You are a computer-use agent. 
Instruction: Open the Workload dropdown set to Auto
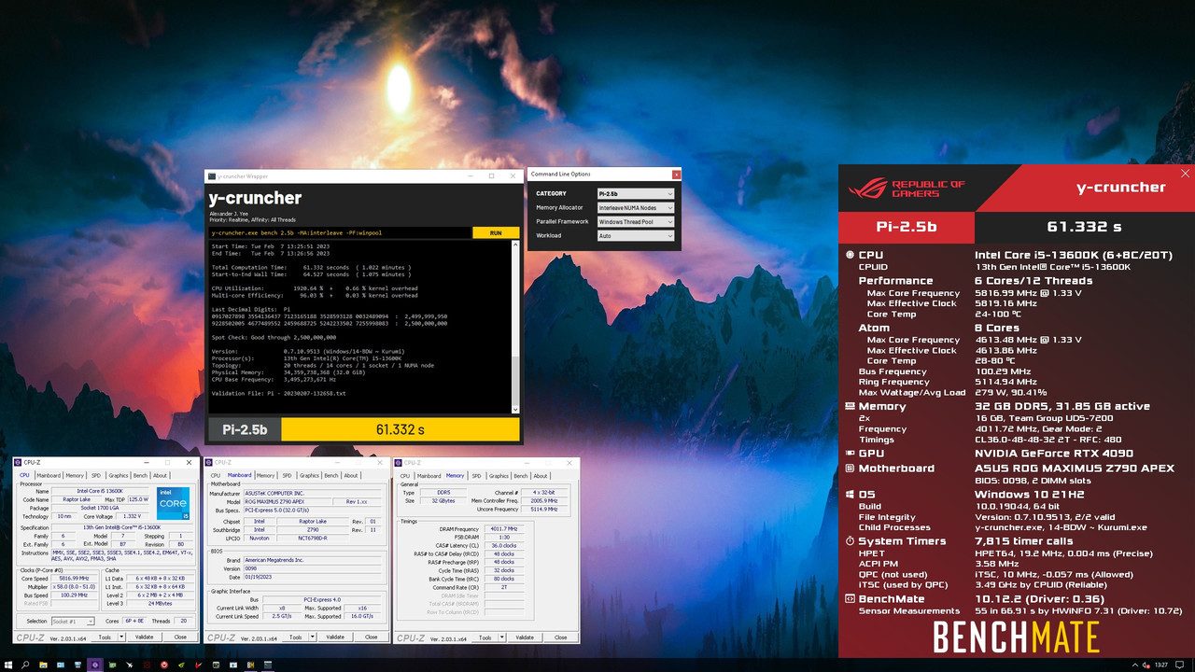pyautogui.click(x=635, y=235)
